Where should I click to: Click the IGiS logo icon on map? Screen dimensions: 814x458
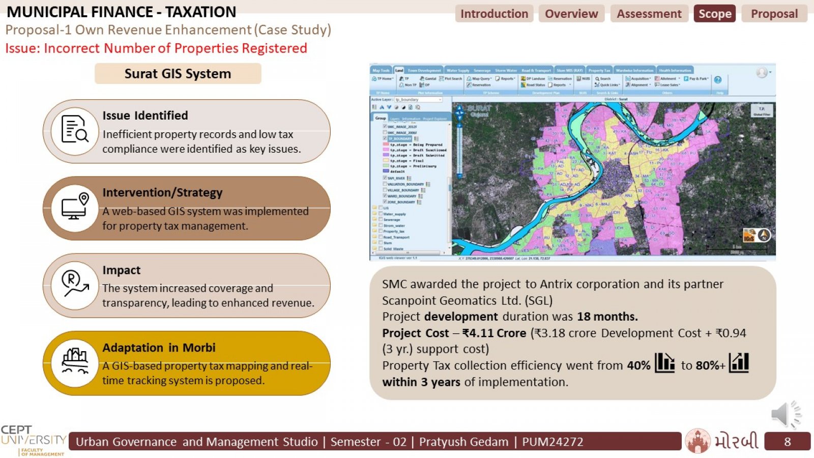tap(749, 236)
